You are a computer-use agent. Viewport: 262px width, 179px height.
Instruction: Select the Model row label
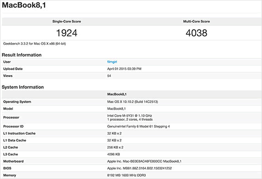8,108
